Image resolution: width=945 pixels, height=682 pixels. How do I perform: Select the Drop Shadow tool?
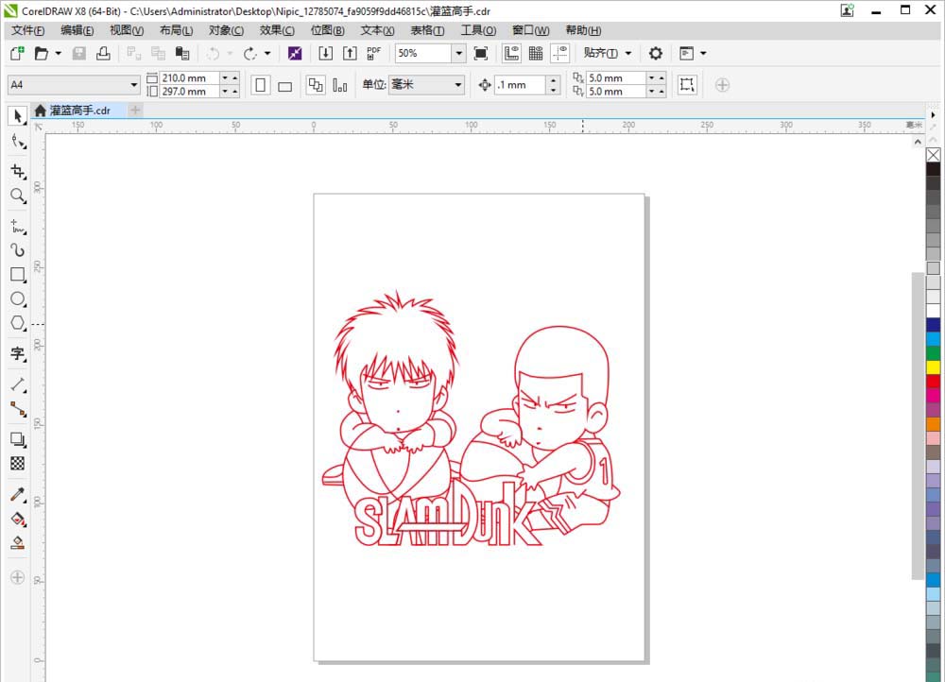[x=17, y=439]
